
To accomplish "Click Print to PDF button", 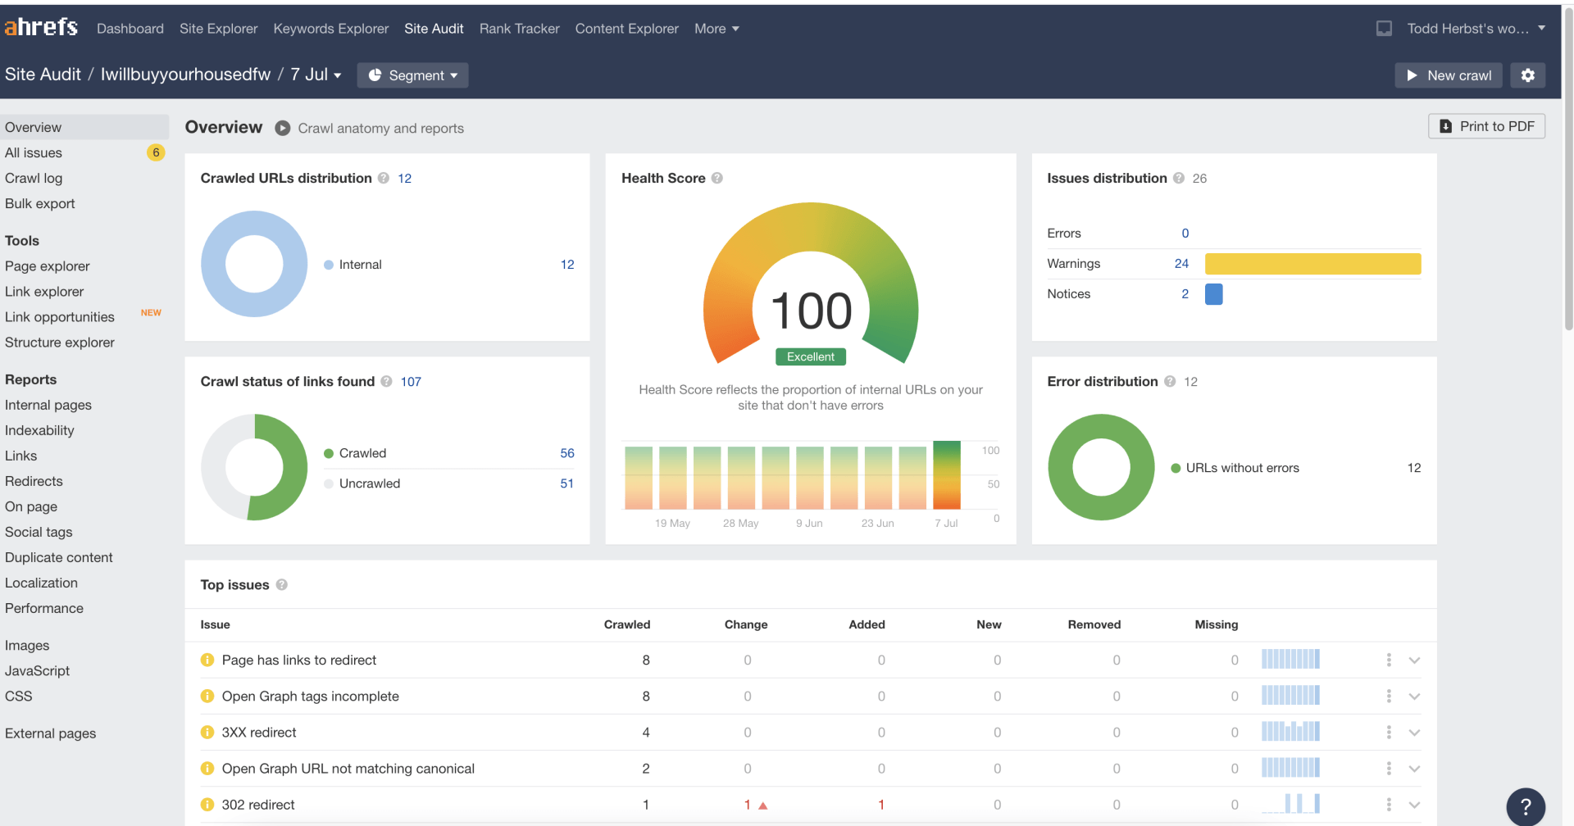I will (x=1486, y=126).
